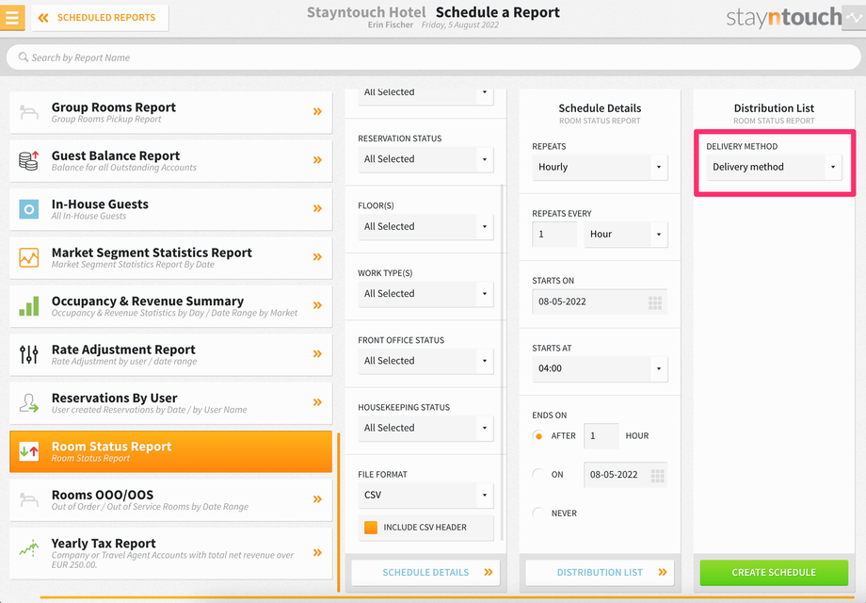Click Reservations By User person icon
The height and width of the screenshot is (603, 866).
[x=29, y=403]
